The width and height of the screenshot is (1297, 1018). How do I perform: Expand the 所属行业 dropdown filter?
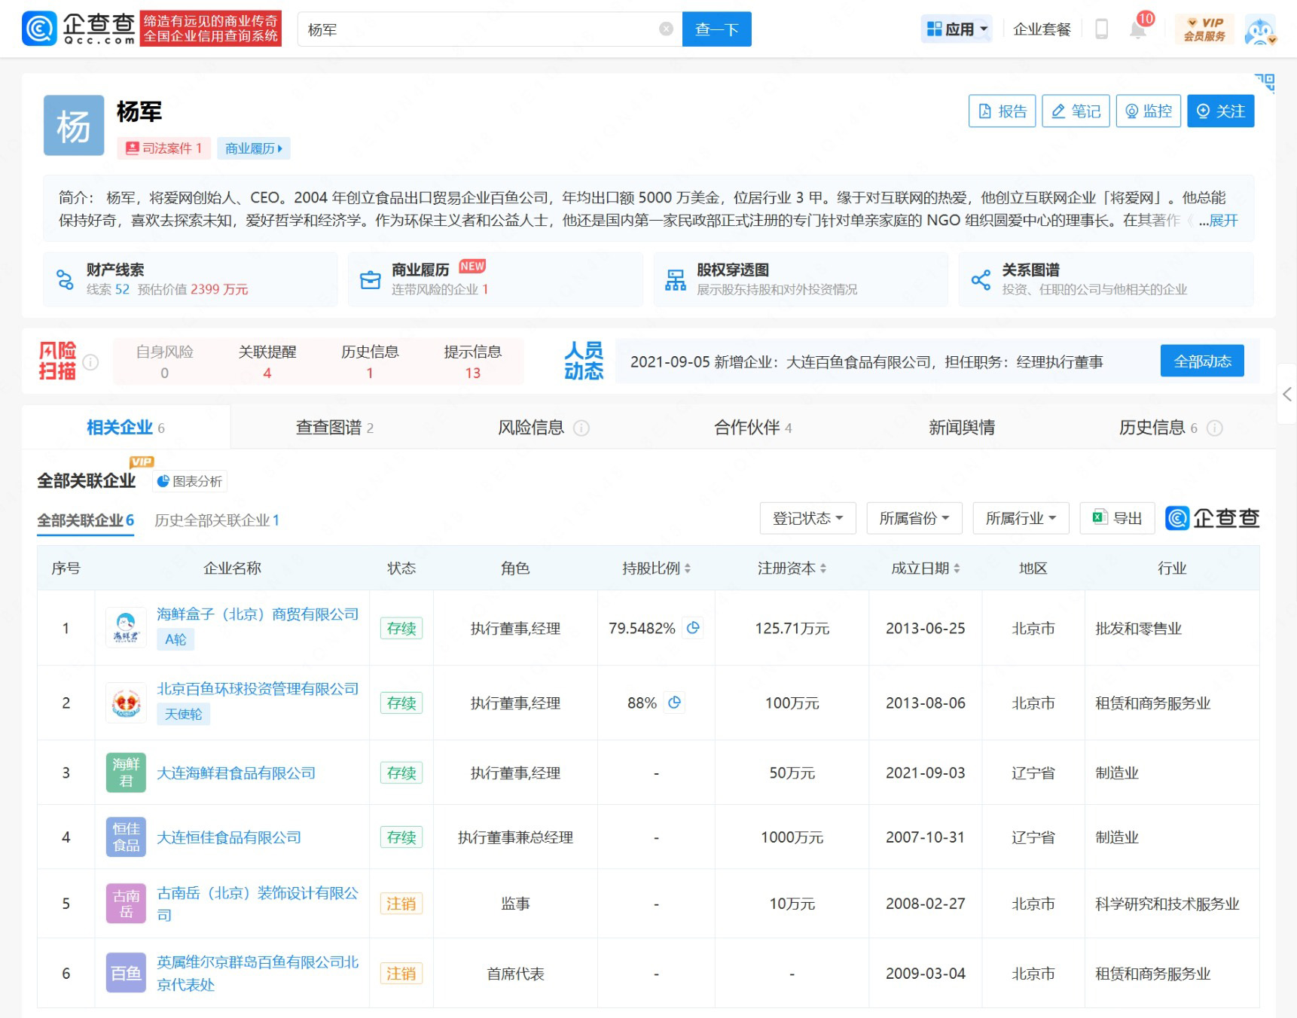click(1021, 518)
